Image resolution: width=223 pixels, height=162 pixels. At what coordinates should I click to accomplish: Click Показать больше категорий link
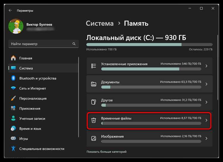point(106,152)
